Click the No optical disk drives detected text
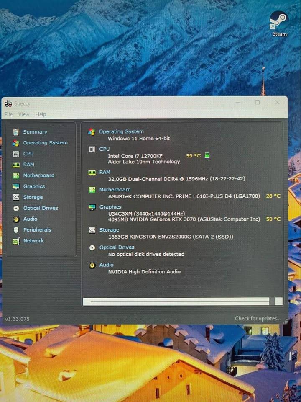Viewport: 301px width, 402px height. pos(146,254)
